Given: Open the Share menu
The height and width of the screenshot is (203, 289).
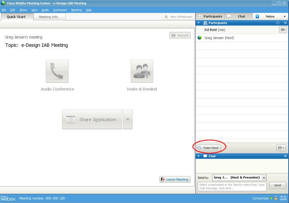Looking at the screenshot, I should (x=23, y=10).
